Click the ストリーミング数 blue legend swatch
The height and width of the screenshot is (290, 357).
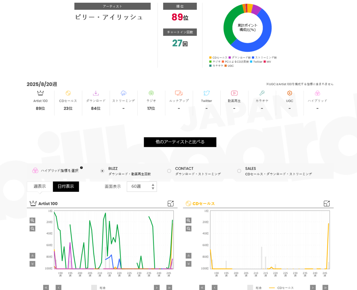tap(253, 58)
